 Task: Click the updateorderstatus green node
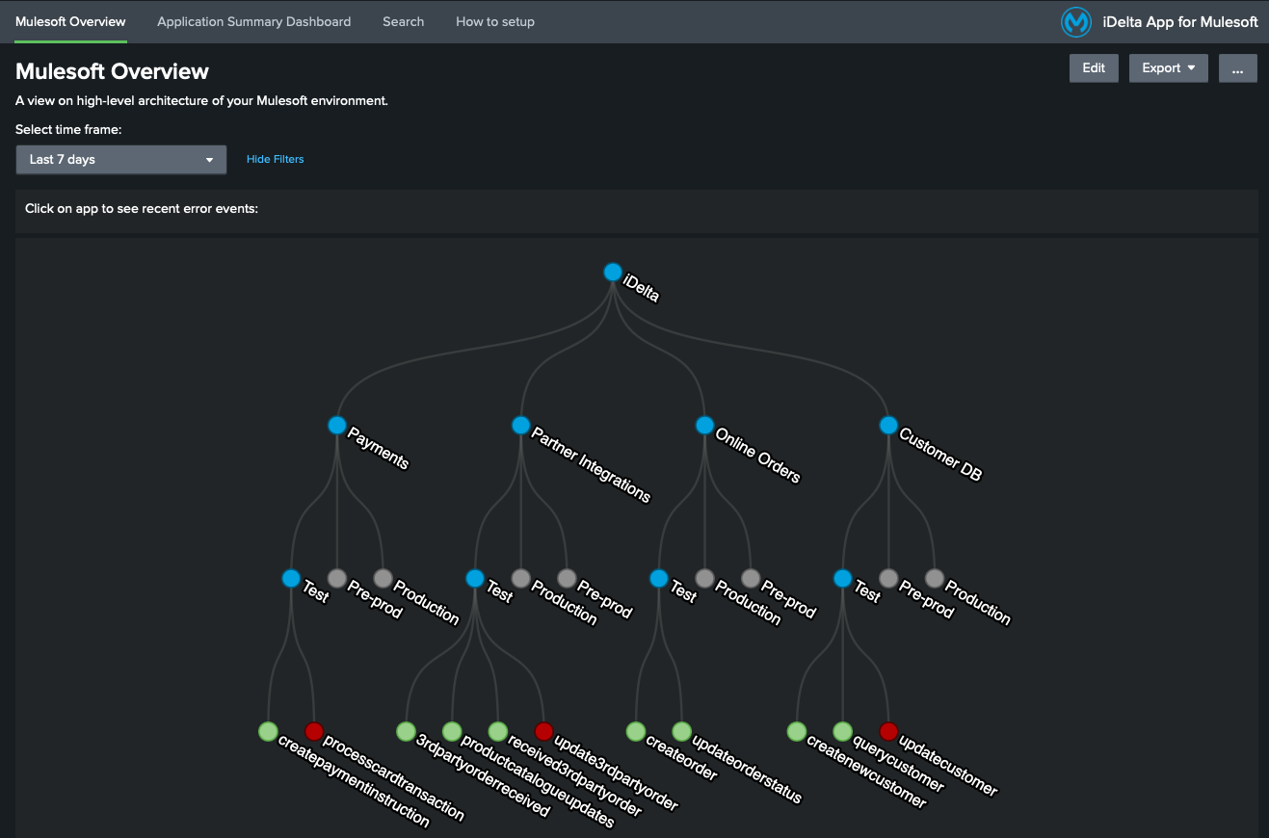[x=682, y=731]
